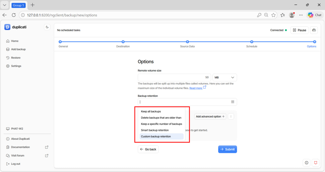Image resolution: width=325 pixels, height=172 pixels.
Task: Click the browser zoom magnifier icon
Action: (x=266, y=15)
